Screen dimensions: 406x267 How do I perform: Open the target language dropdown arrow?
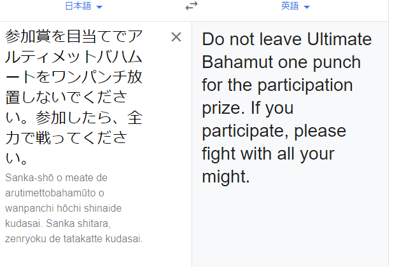(x=307, y=7)
